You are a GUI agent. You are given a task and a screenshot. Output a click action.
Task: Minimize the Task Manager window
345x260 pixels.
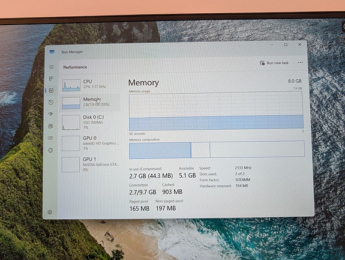272,44
